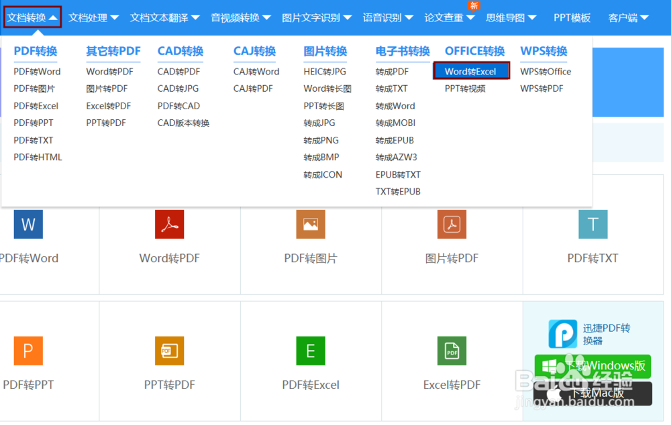Image resolution: width=671 pixels, height=425 pixels.
Task: Open the 转成MOBI link
Action: 395,123
